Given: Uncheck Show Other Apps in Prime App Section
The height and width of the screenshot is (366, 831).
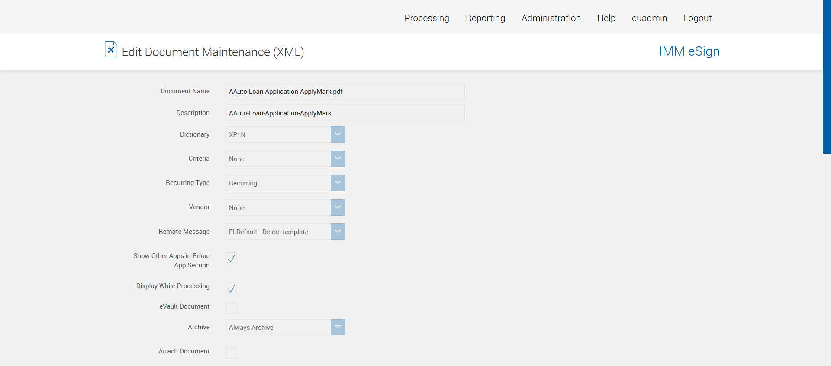Looking at the screenshot, I should click(x=232, y=258).
